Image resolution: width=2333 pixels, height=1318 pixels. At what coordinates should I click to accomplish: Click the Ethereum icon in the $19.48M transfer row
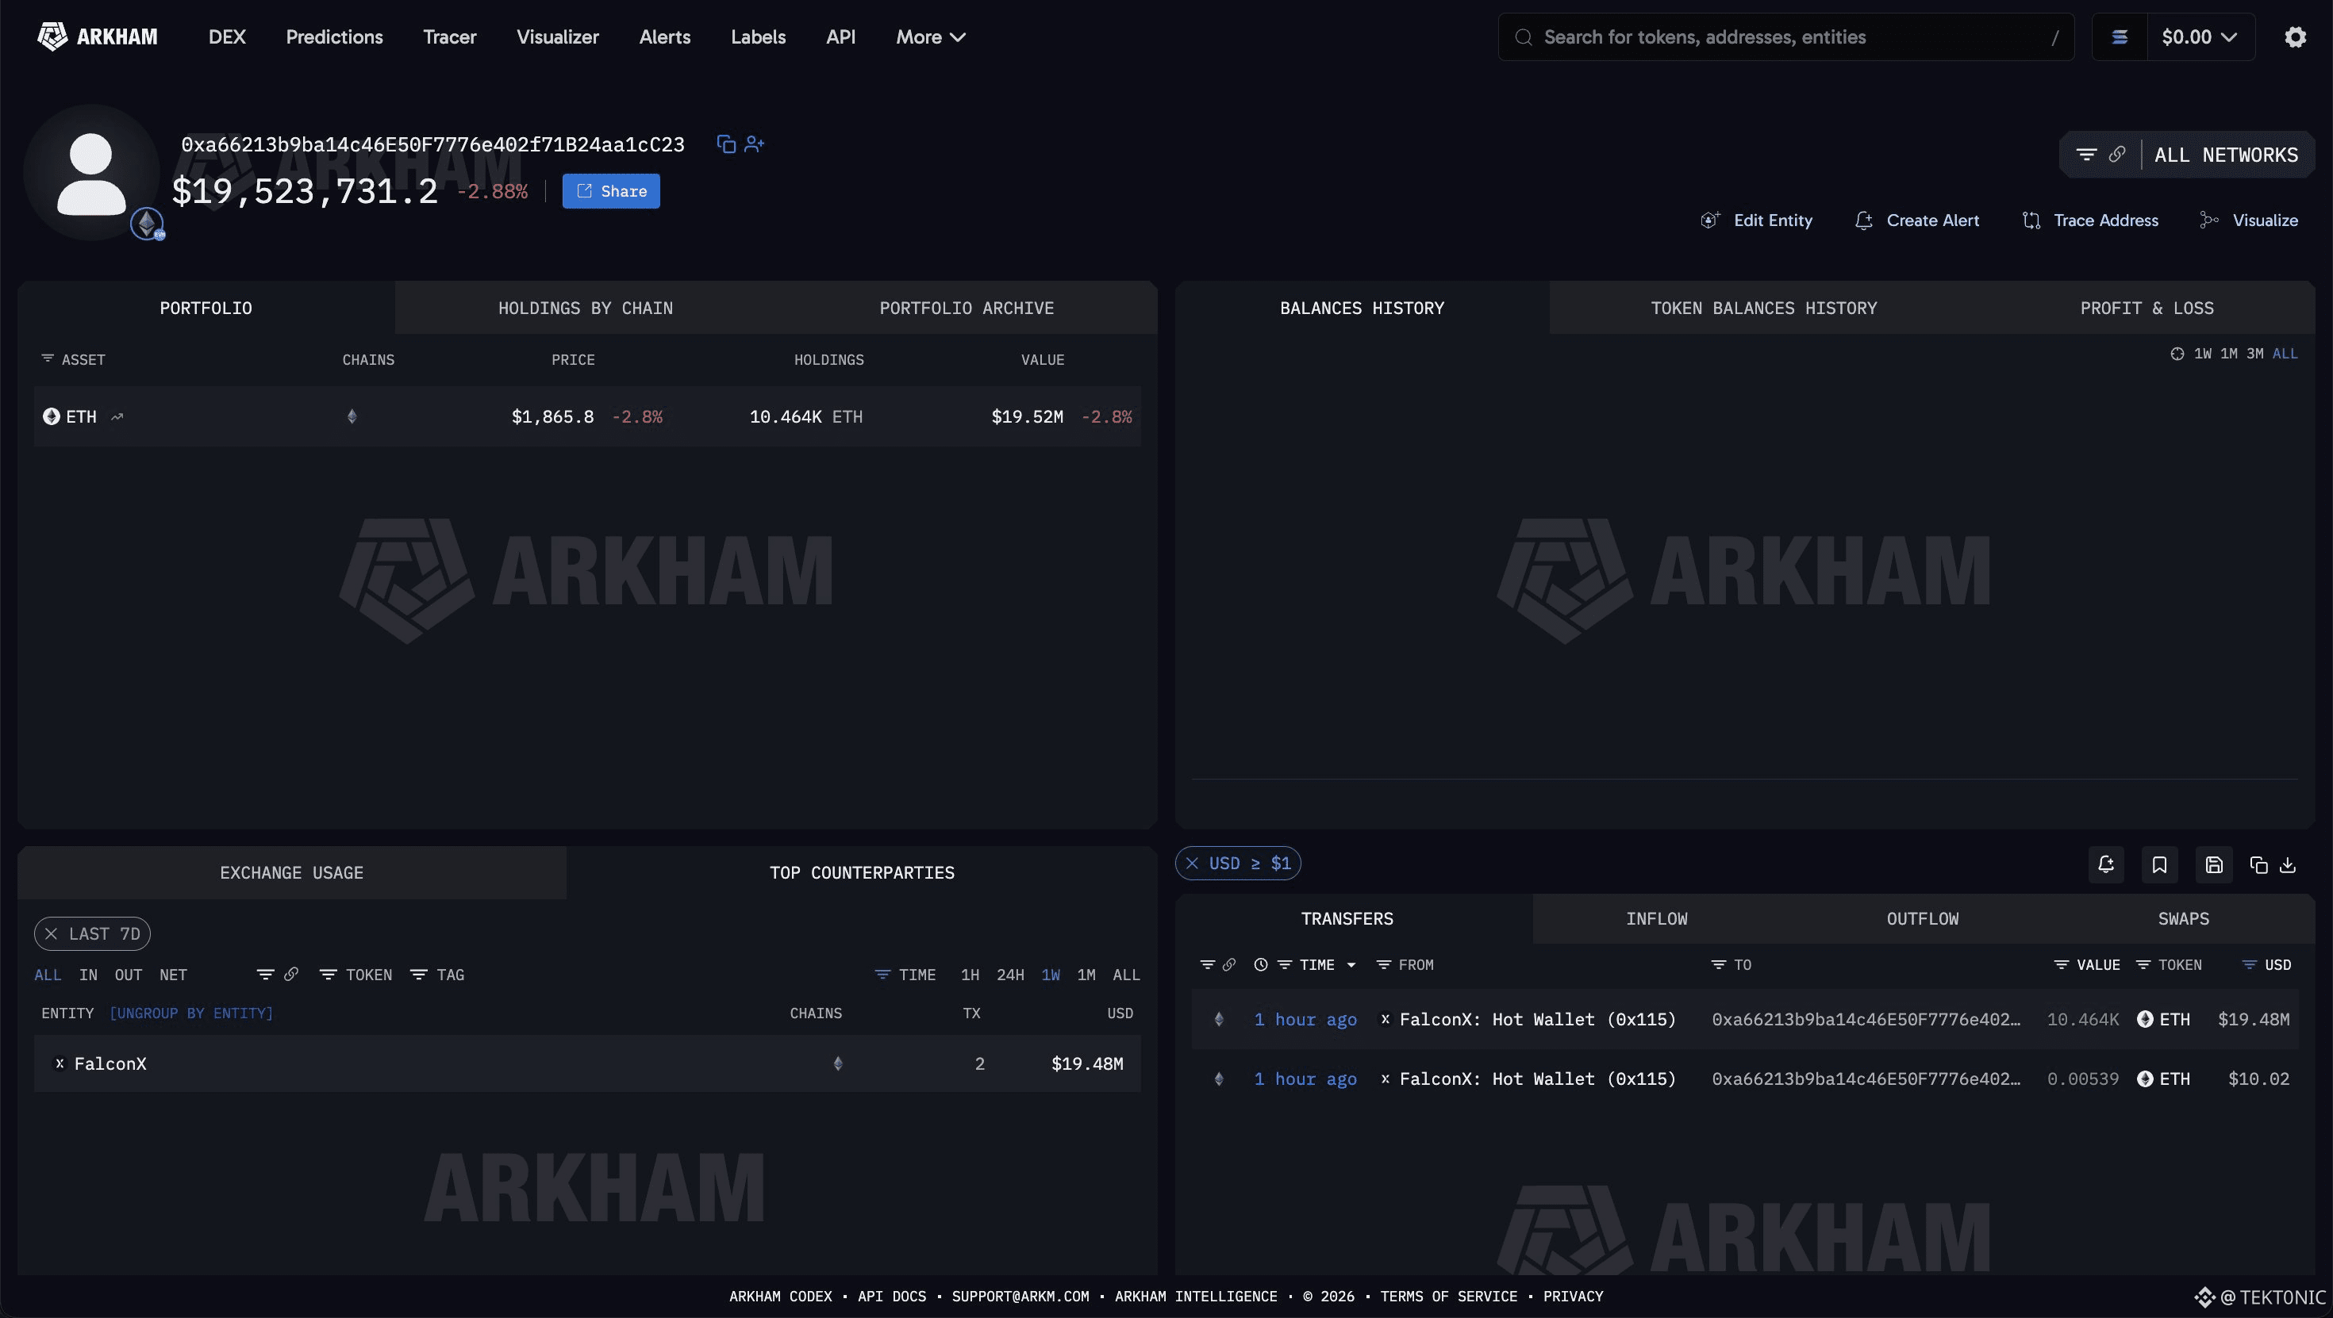point(1219,1019)
